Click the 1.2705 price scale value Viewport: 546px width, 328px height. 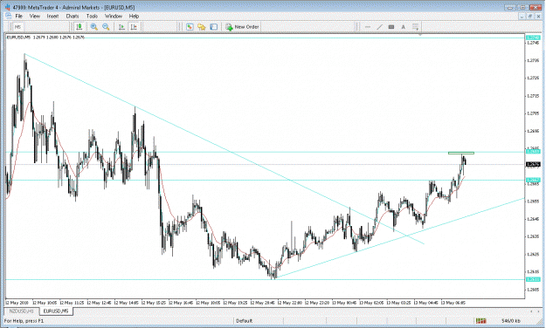pyautogui.click(x=533, y=113)
